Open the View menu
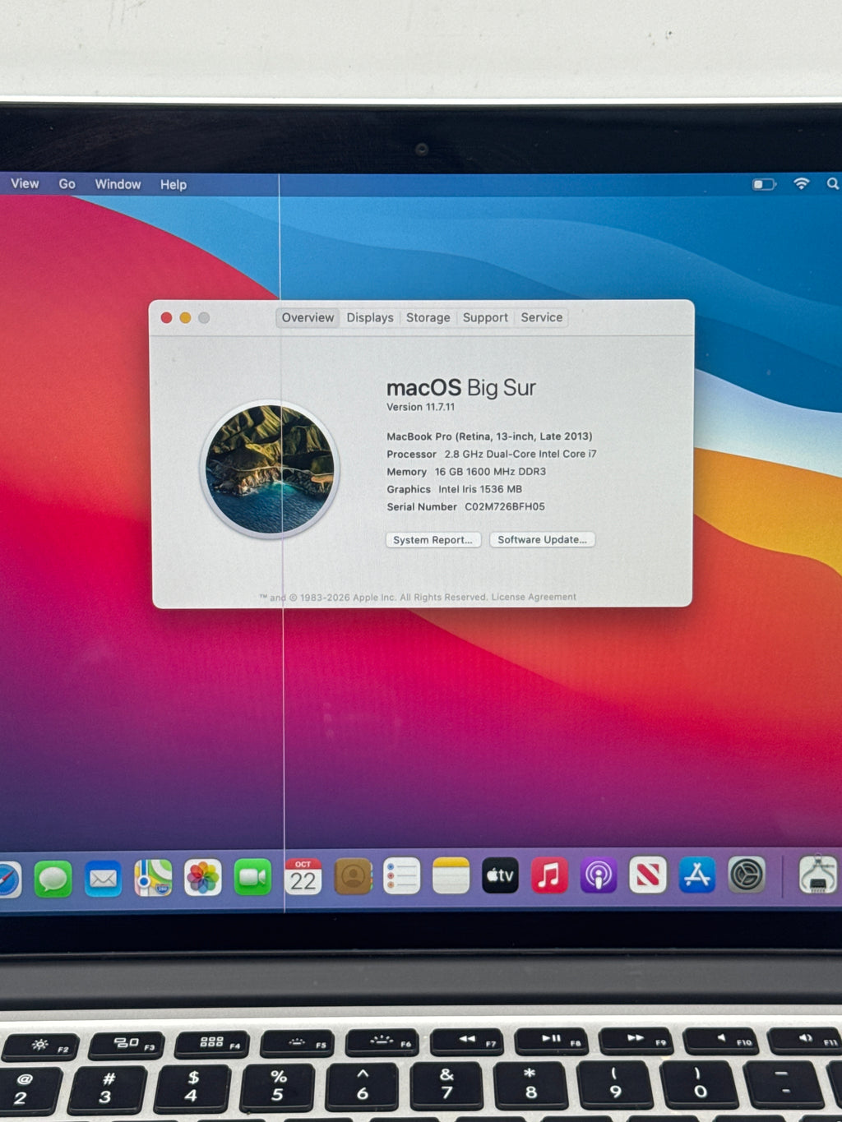 25,183
